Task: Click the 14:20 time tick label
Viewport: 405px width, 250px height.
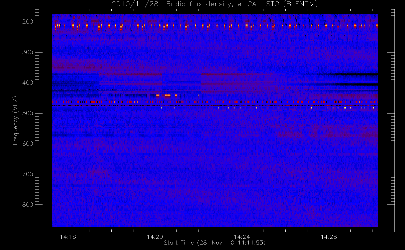Action: point(155,237)
